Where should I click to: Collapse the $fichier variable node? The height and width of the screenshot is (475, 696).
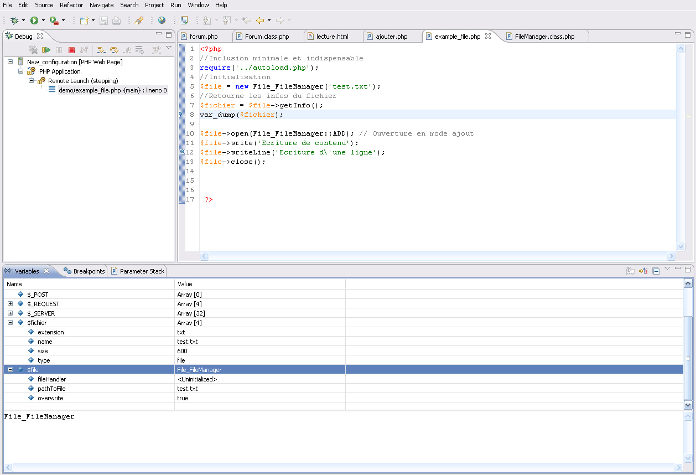point(11,323)
